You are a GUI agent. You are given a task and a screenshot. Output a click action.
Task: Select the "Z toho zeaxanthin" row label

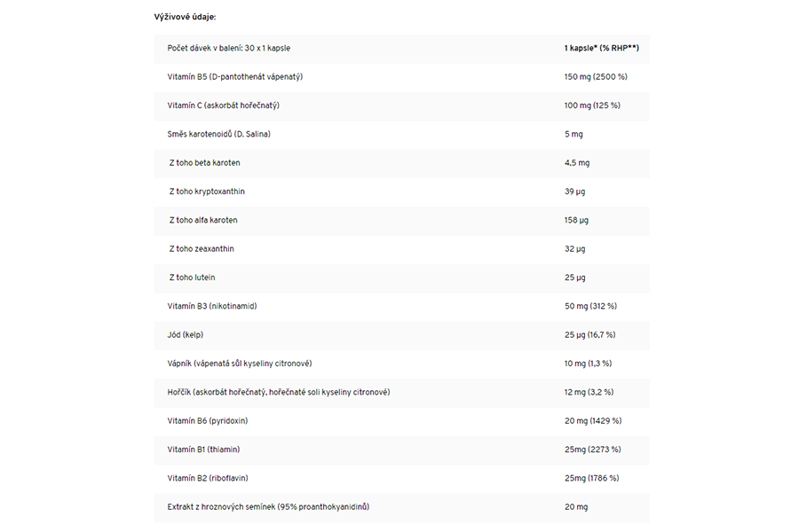click(x=202, y=249)
